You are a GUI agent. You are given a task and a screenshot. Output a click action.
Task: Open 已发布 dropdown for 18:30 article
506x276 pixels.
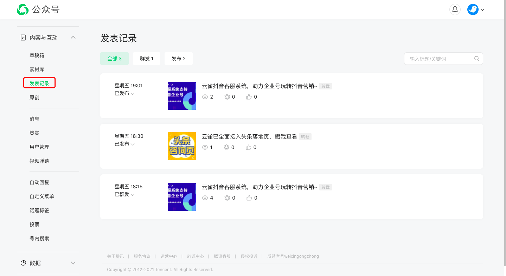click(x=133, y=144)
